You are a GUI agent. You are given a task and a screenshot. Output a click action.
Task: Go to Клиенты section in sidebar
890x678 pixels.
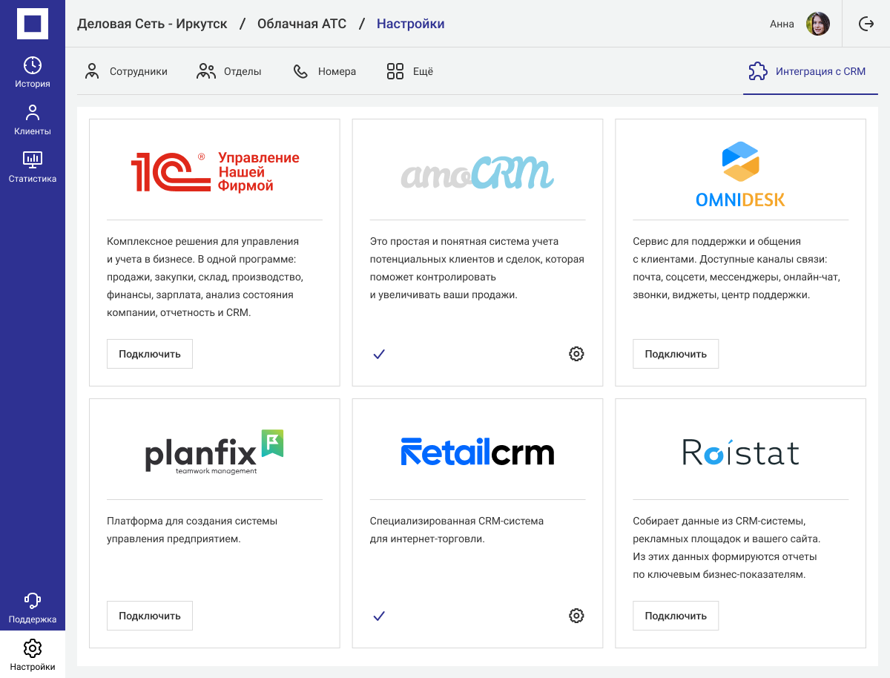pos(33,119)
